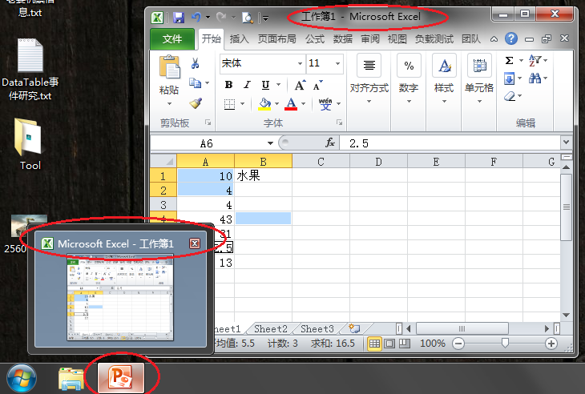Image resolution: width=585 pixels, height=394 pixels.
Task: Switch to the 插入 Insert tab
Action: click(x=239, y=38)
